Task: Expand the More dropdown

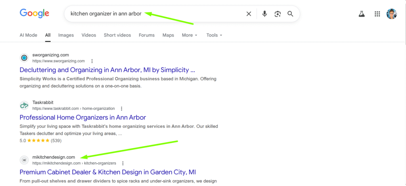Action: [190, 35]
